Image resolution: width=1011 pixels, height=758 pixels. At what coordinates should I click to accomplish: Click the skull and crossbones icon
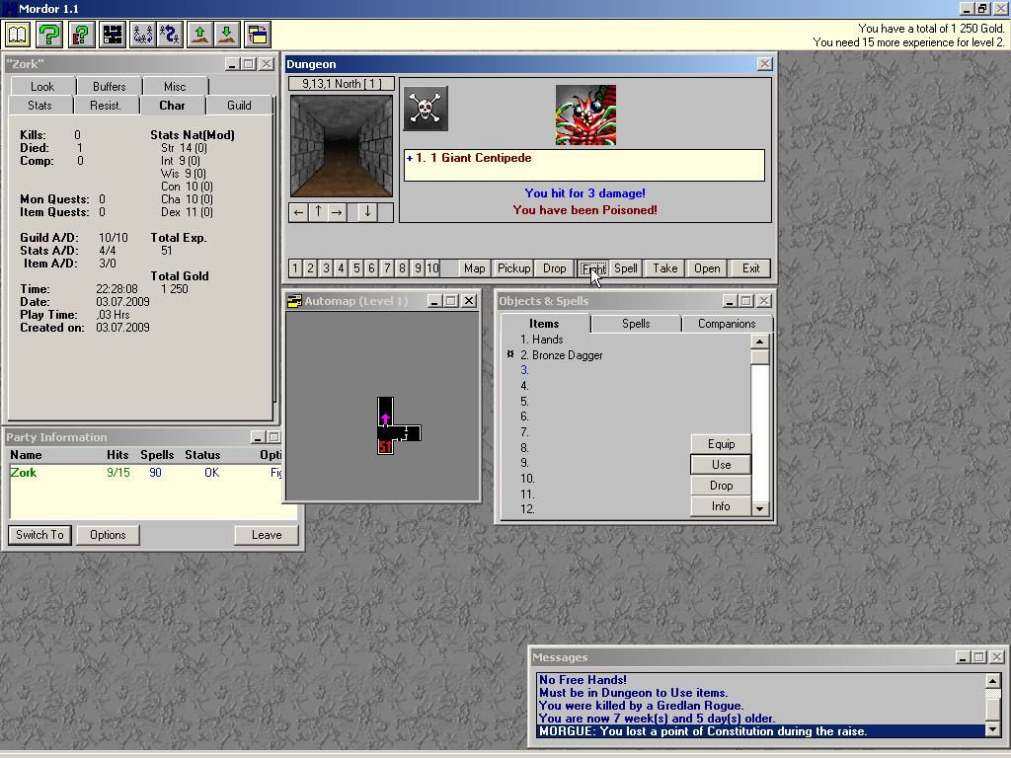(x=426, y=109)
